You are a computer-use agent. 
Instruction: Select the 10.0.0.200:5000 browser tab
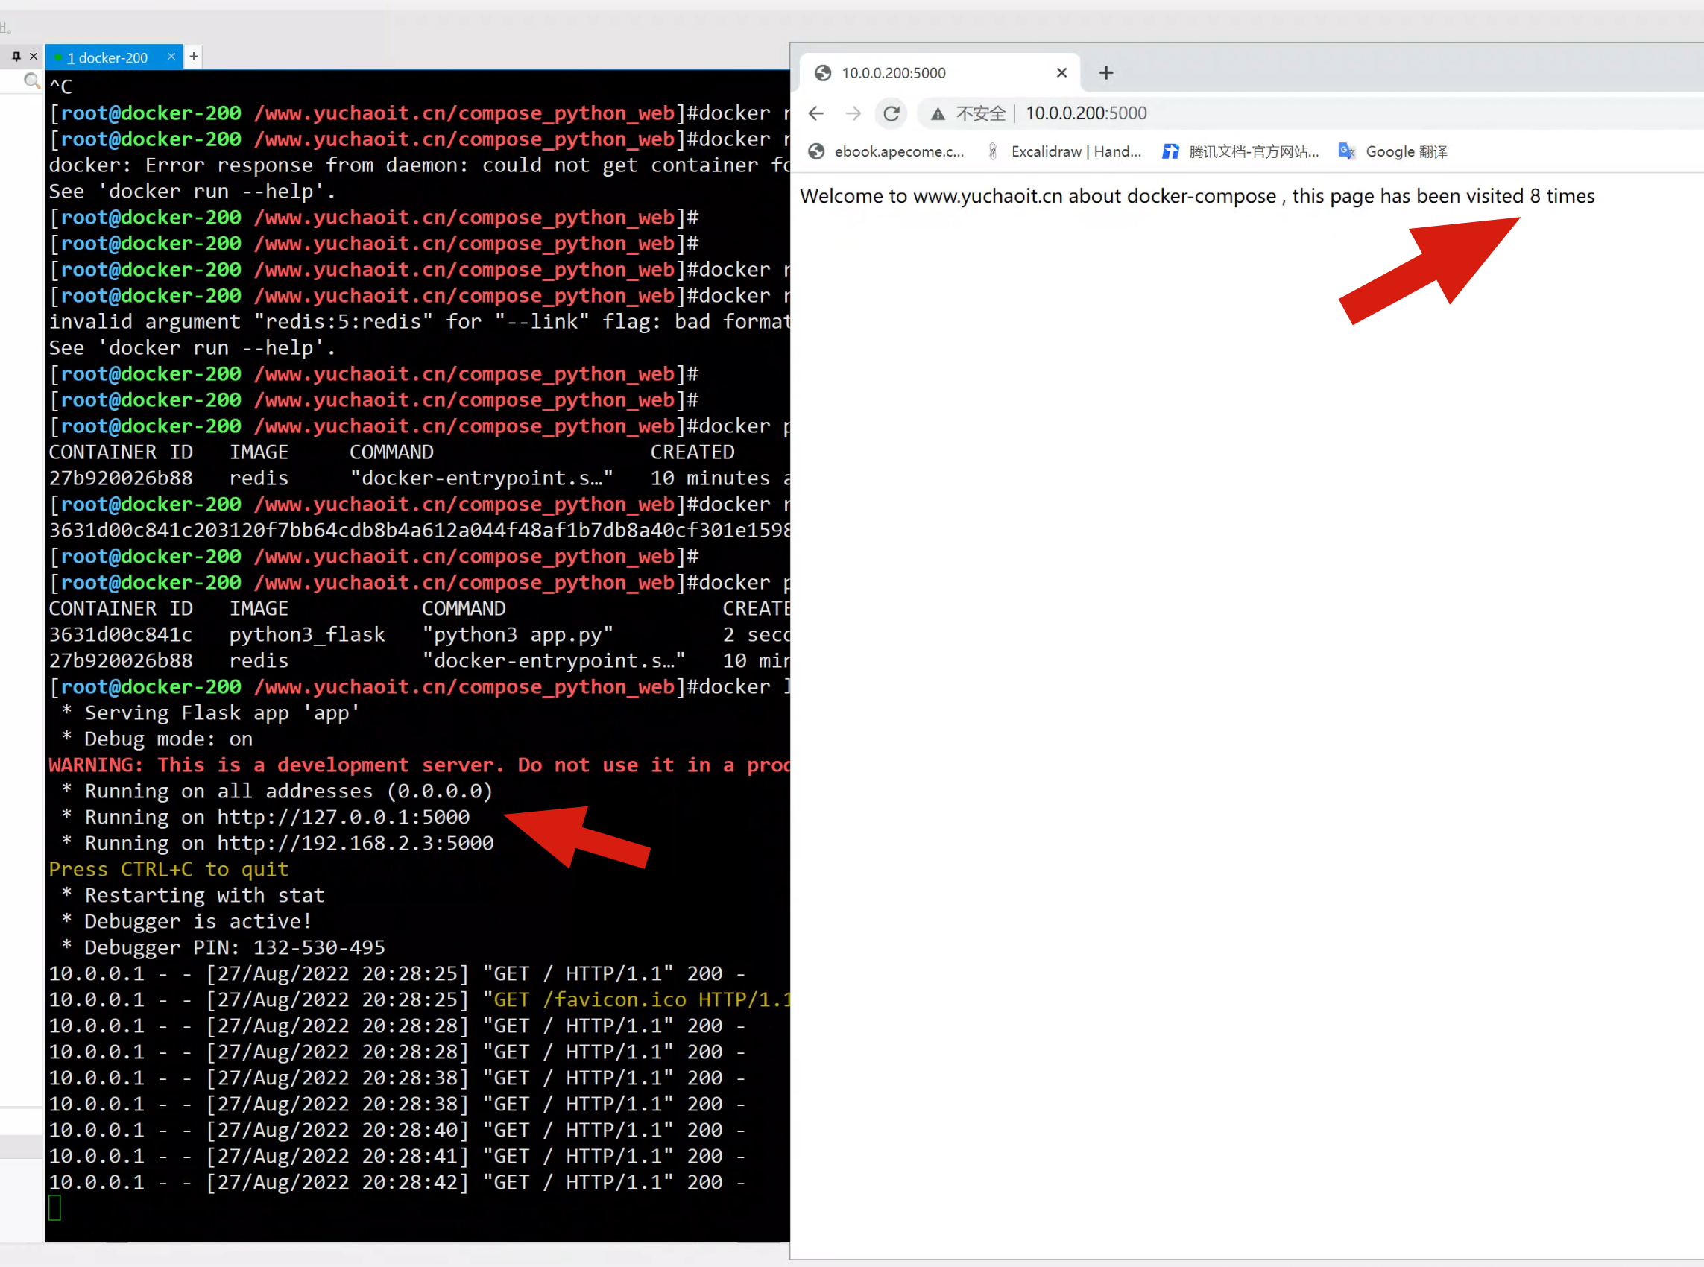click(894, 73)
